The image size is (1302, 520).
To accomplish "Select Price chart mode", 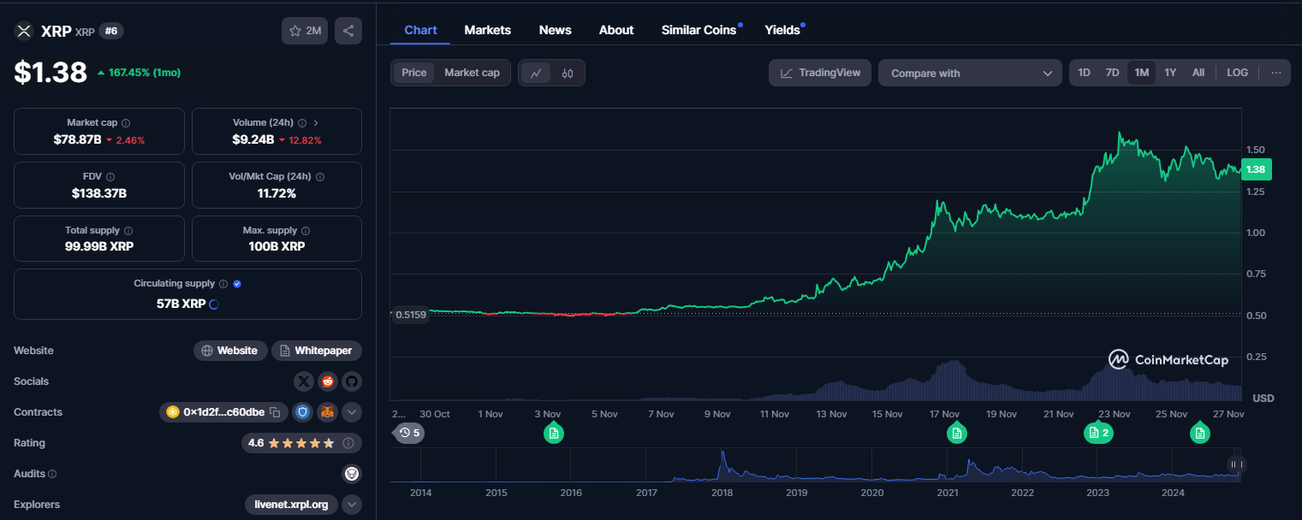I will (x=414, y=73).
